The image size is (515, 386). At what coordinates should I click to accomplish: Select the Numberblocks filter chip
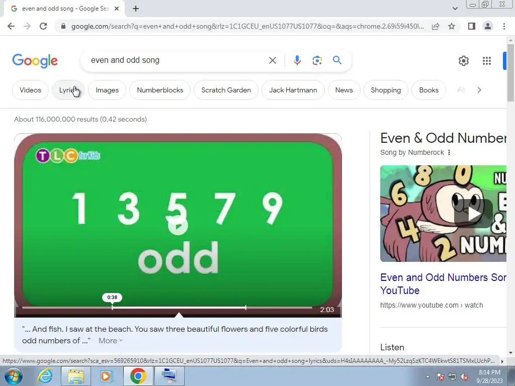coord(160,90)
